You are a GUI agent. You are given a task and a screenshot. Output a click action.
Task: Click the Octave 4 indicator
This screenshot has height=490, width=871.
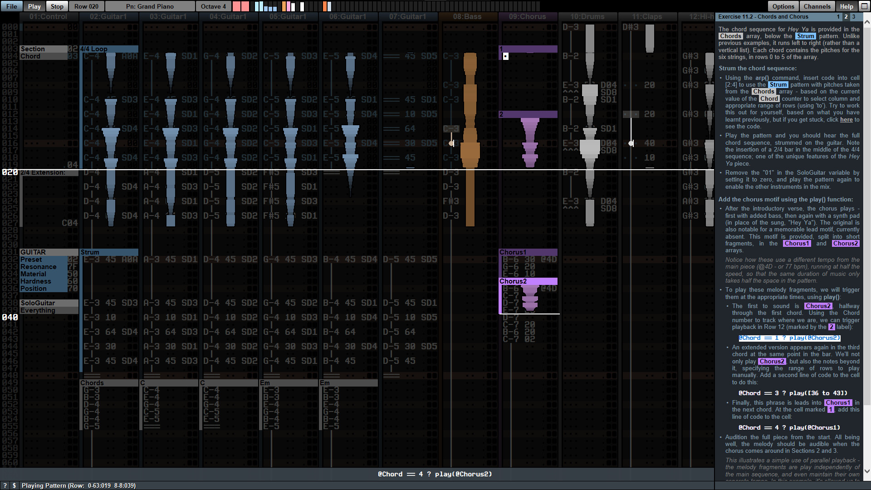tap(213, 6)
